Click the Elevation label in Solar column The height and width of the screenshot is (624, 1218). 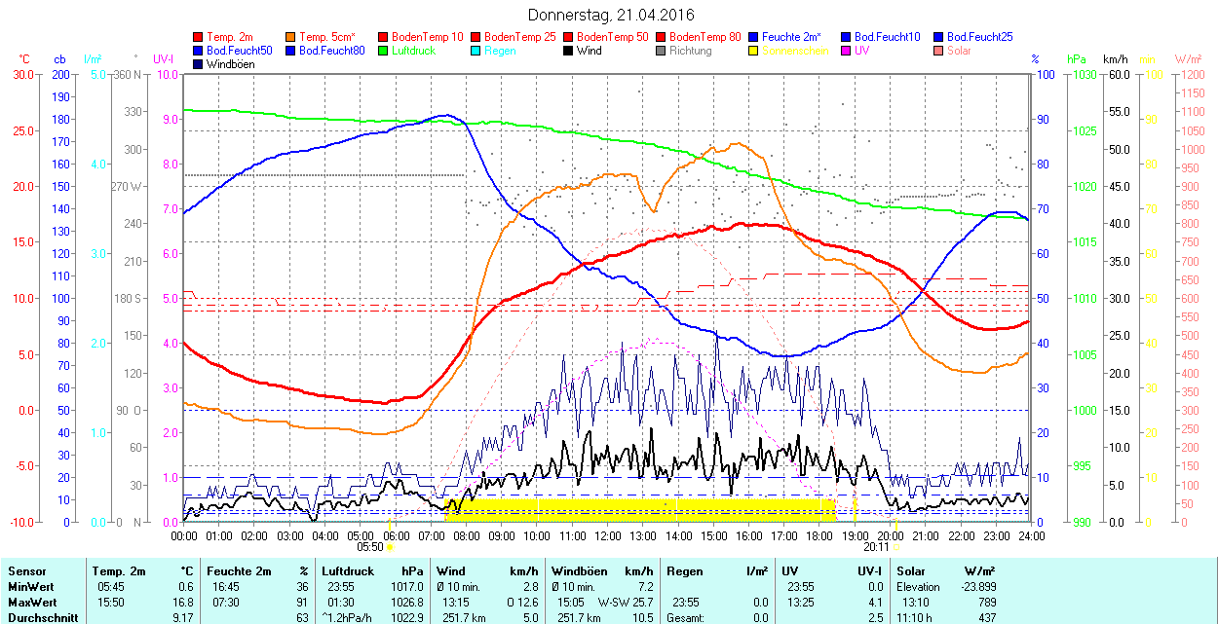(x=918, y=587)
